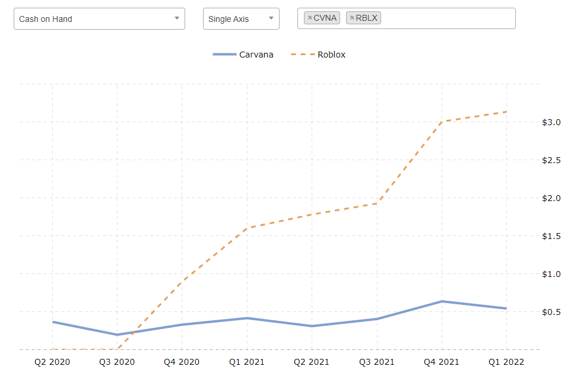The image size is (574, 379).
Task: Click Carvana data point at Q4 2021
Action: (x=442, y=301)
